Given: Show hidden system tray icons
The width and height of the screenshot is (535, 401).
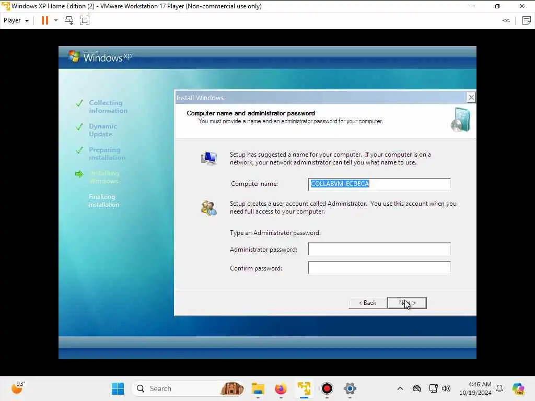Looking at the screenshot, I should click(400, 388).
